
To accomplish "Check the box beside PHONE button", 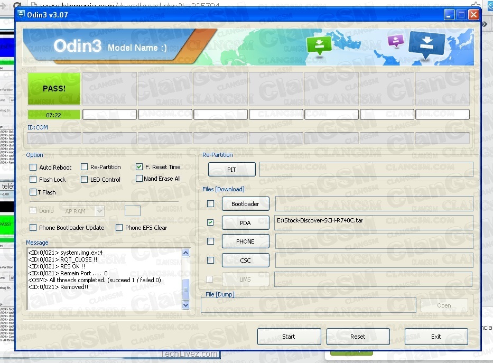I will coord(211,241).
